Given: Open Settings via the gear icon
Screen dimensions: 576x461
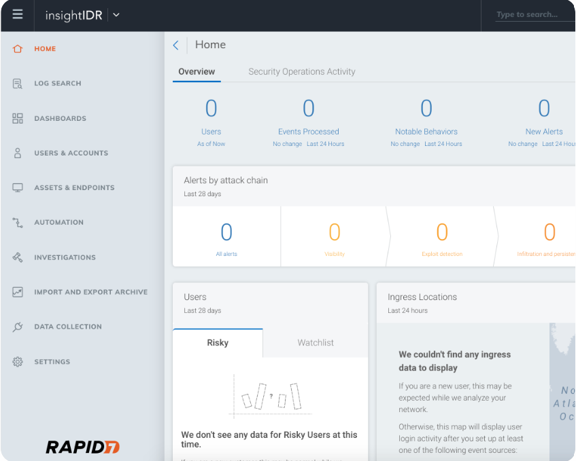Looking at the screenshot, I should 18,362.
